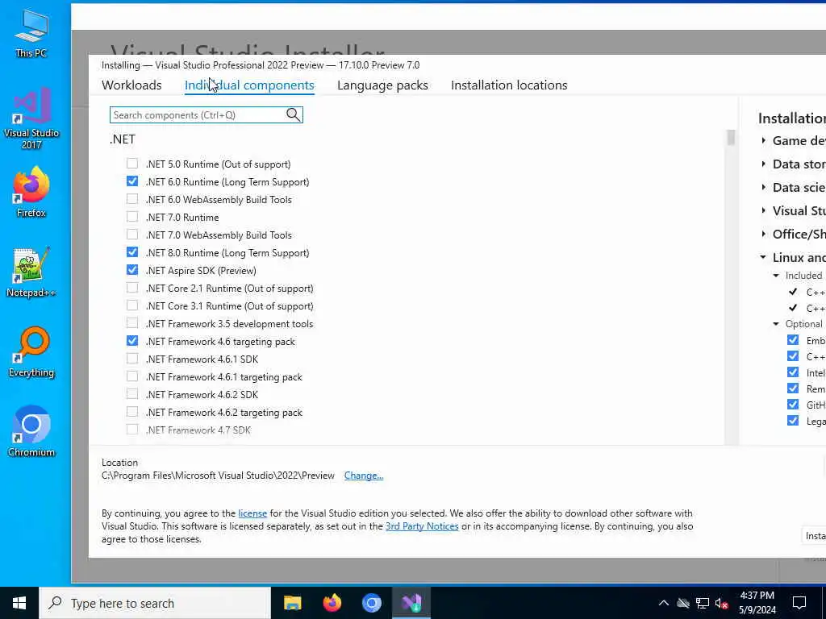Check .NET 7.0 Runtime checkbox
The height and width of the screenshot is (619, 826).
click(x=132, y=217)
